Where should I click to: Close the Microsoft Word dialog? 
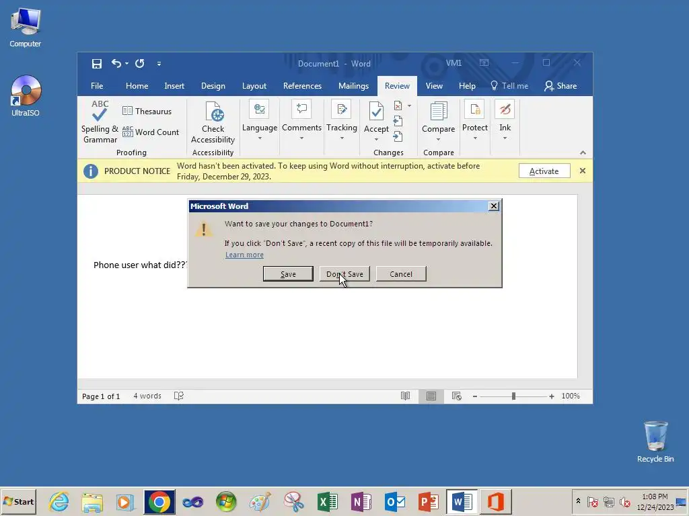[x=493, y=206]
